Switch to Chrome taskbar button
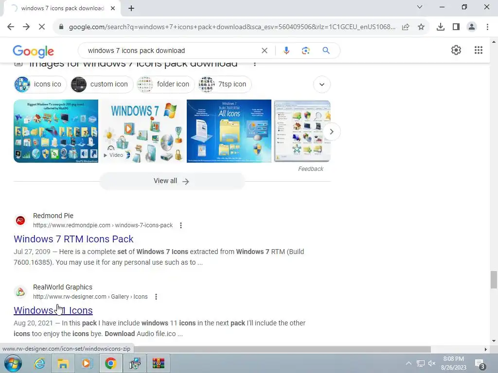The width and height of the screenshot is (498, 373). pos(110,363)
